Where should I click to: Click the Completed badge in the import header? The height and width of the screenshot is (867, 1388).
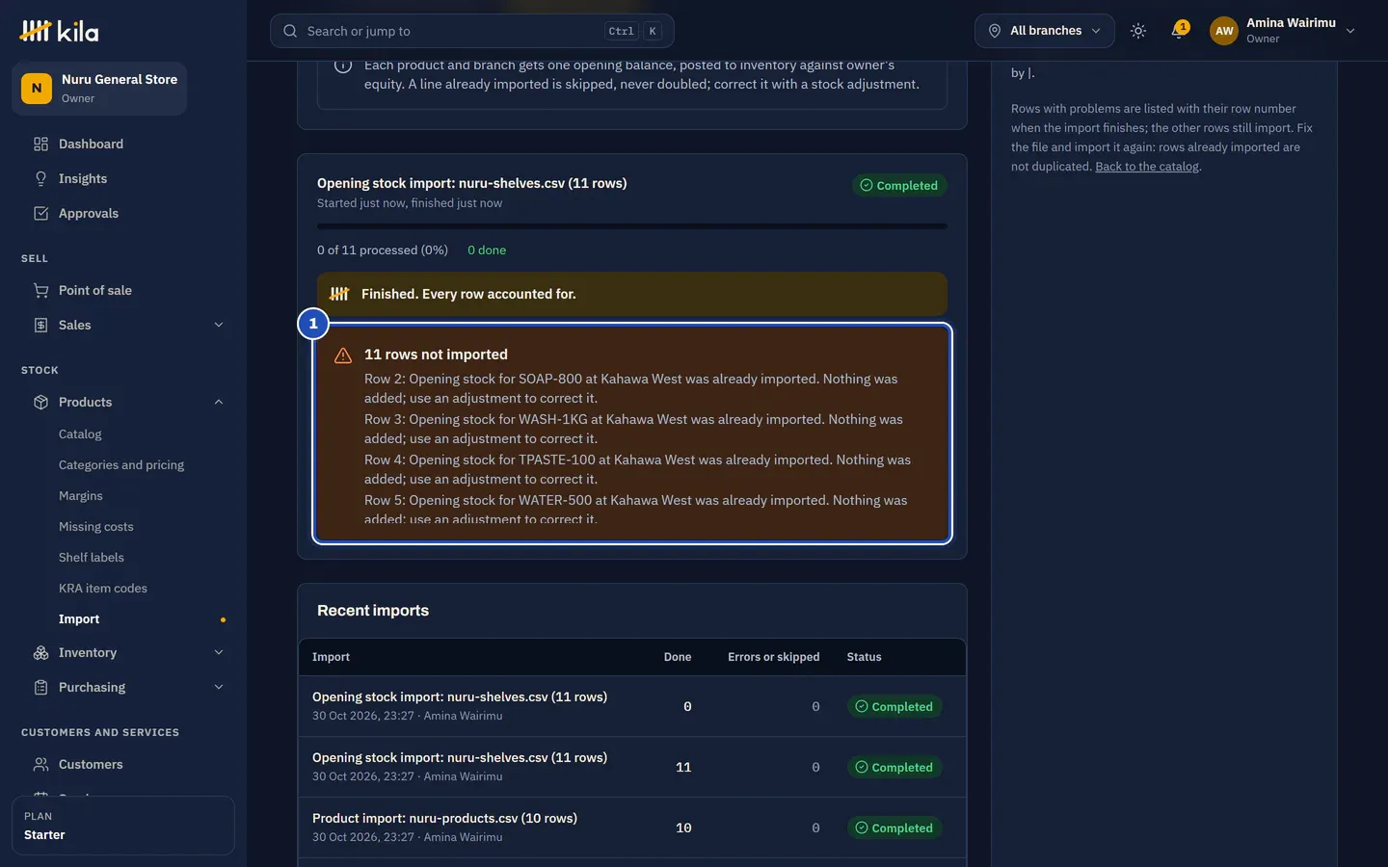click(899, 186)
